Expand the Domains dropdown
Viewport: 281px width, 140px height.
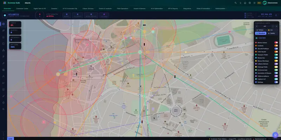click(x=55, y=8)
